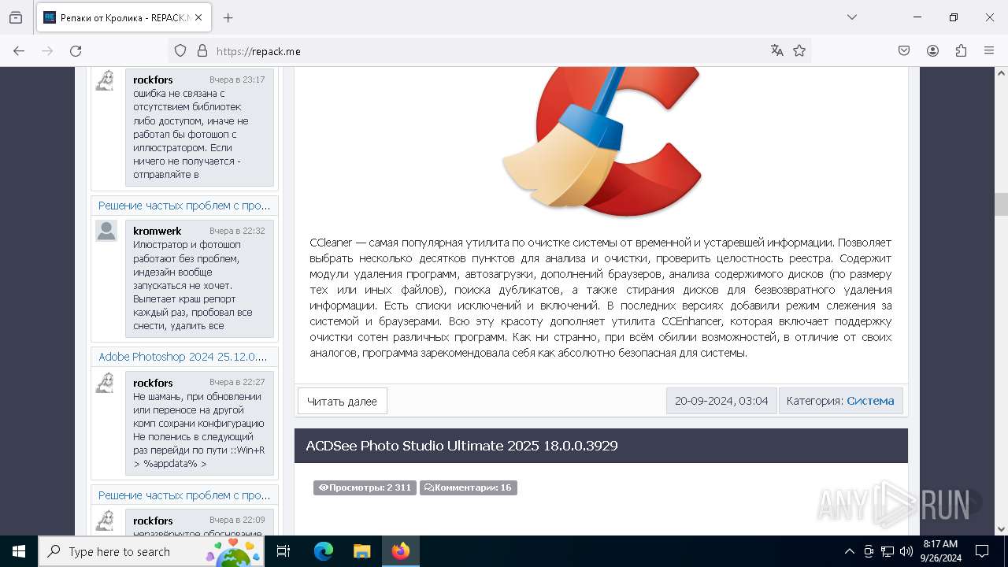Go back to the previous page

click(x=19, y=50)
